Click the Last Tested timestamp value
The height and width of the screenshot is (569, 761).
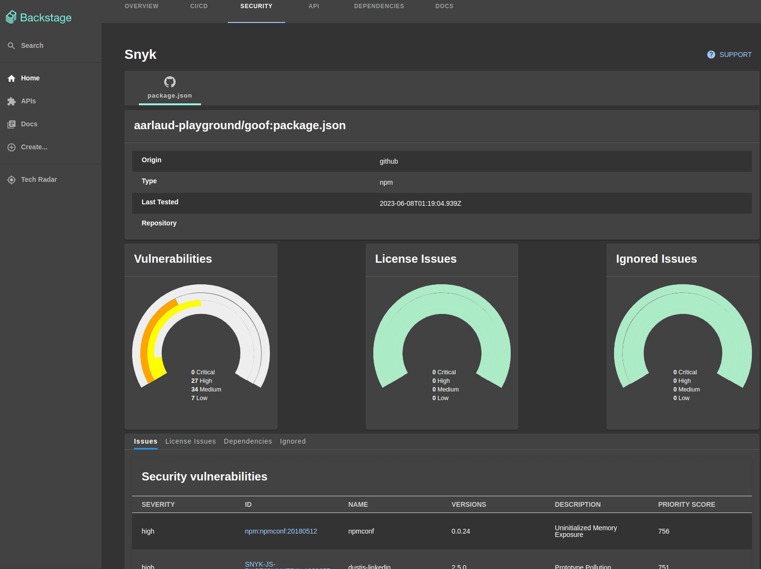420,203
